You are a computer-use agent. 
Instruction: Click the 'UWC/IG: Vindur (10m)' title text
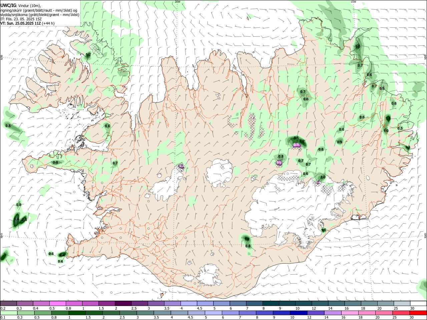point(21,5)
